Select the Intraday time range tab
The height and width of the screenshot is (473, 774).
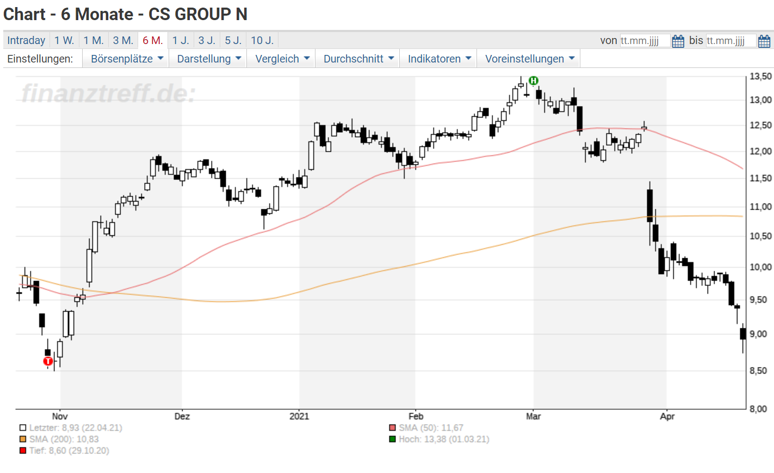click(26, 40)
